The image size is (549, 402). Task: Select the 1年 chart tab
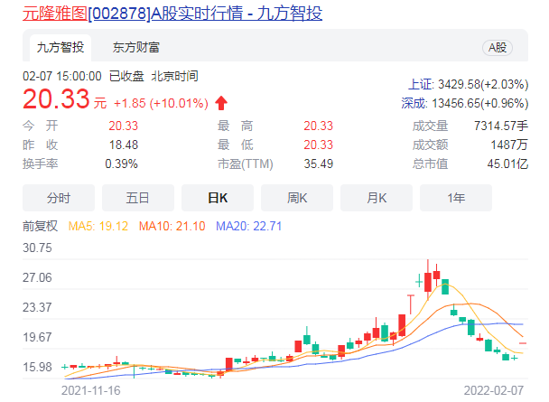pyautogui.click(x=456, y=198)
